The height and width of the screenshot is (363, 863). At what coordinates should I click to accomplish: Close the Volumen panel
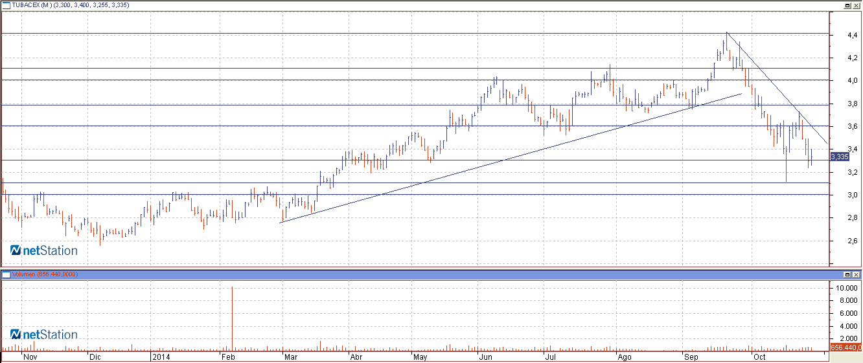tap(855, 274)
